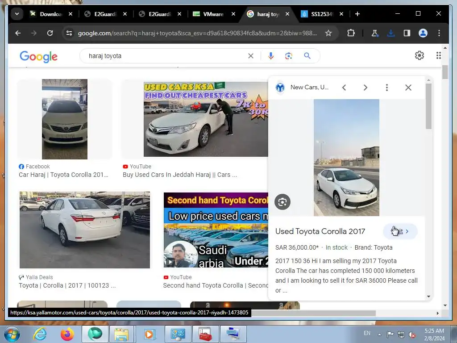Image resolution: width=457 pixels, height=343 pixels.
Task: Open Used Toyota Corolla 2017 title
Action: click(320, 231)
